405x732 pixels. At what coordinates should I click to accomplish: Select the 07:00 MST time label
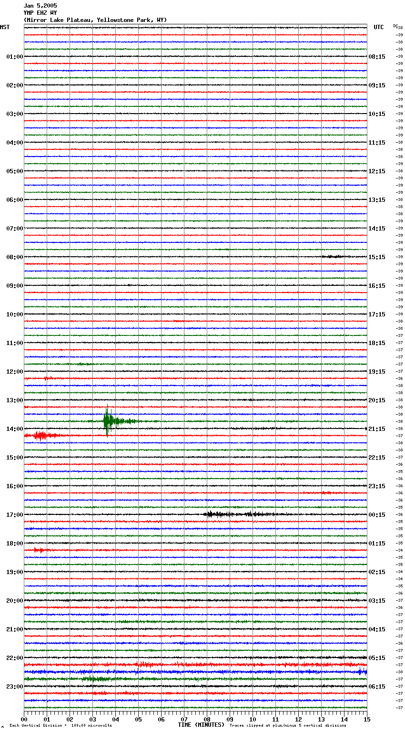15,229
